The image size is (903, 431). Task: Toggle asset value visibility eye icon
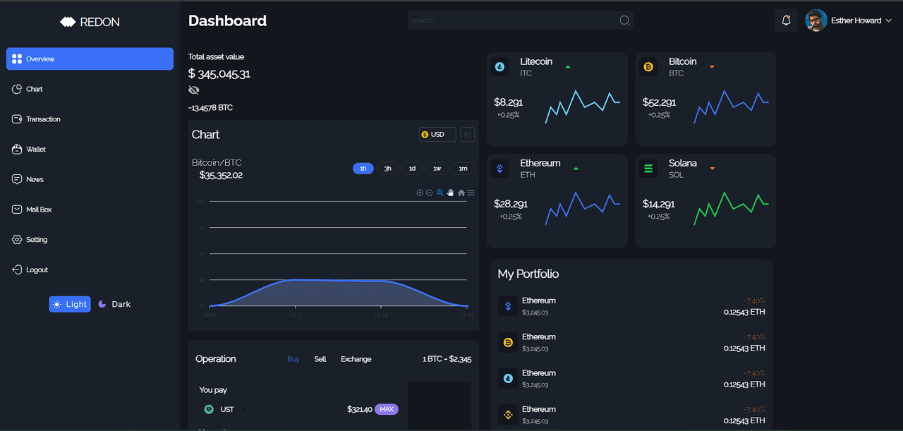pyautogui.click(x=194, y=90)
